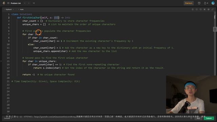This screenshot has height=122, width=217.
Task: Open the editor shortcuts icon
Action: [204, 9]
